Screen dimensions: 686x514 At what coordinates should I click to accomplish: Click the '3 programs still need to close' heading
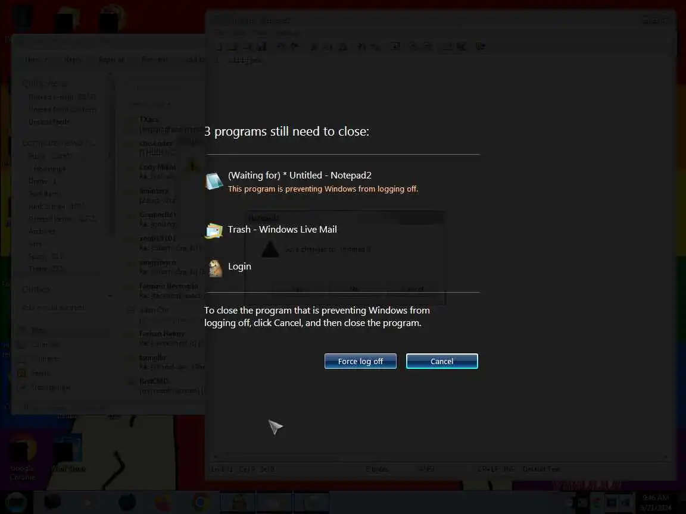click(x=286, y=131)
